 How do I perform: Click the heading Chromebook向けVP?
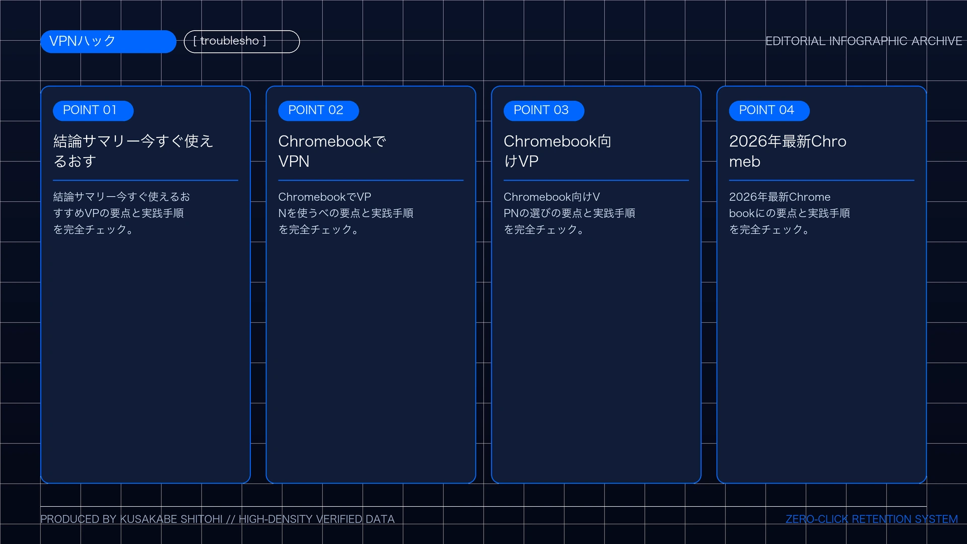tap(558, 151)
